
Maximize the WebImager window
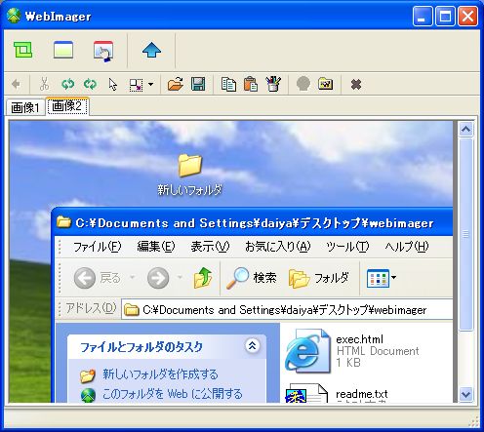click(445, 16)
